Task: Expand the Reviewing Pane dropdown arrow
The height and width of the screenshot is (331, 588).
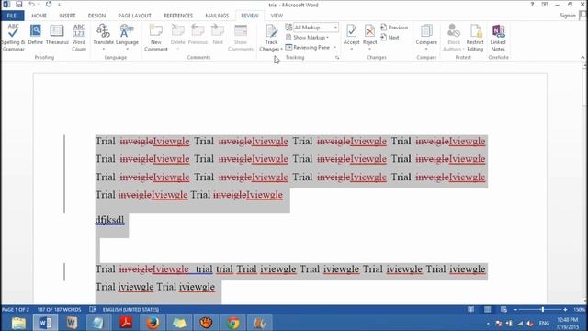Action: point(334,48)
